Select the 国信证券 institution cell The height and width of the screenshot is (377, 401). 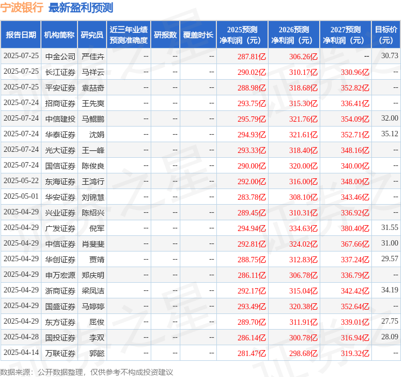coord(60,166)
